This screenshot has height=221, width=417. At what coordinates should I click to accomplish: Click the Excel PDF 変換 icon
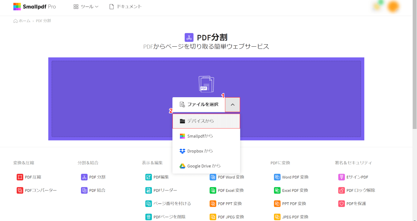point(277,190)
